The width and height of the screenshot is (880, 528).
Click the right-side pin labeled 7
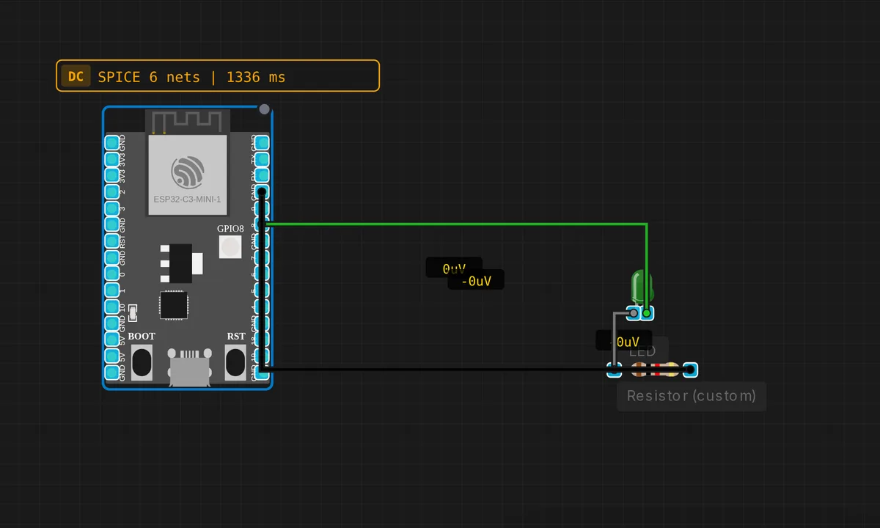262,257
